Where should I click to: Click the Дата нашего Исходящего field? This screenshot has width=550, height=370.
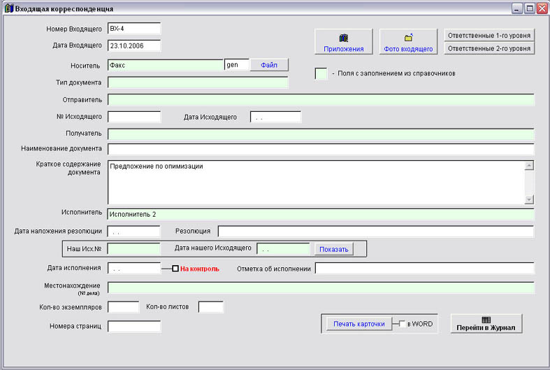[284, 249]
